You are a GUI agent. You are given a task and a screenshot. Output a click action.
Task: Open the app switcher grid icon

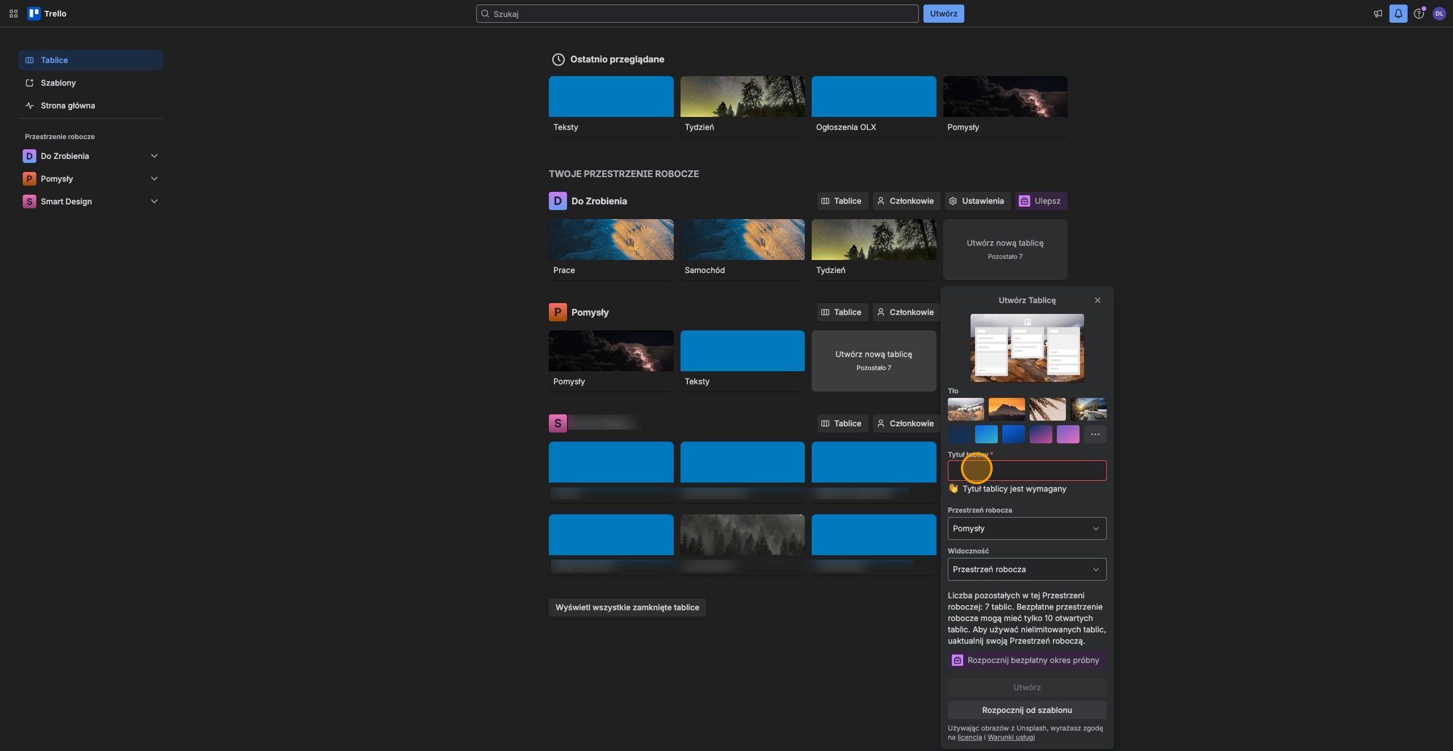tap(14, 14)
